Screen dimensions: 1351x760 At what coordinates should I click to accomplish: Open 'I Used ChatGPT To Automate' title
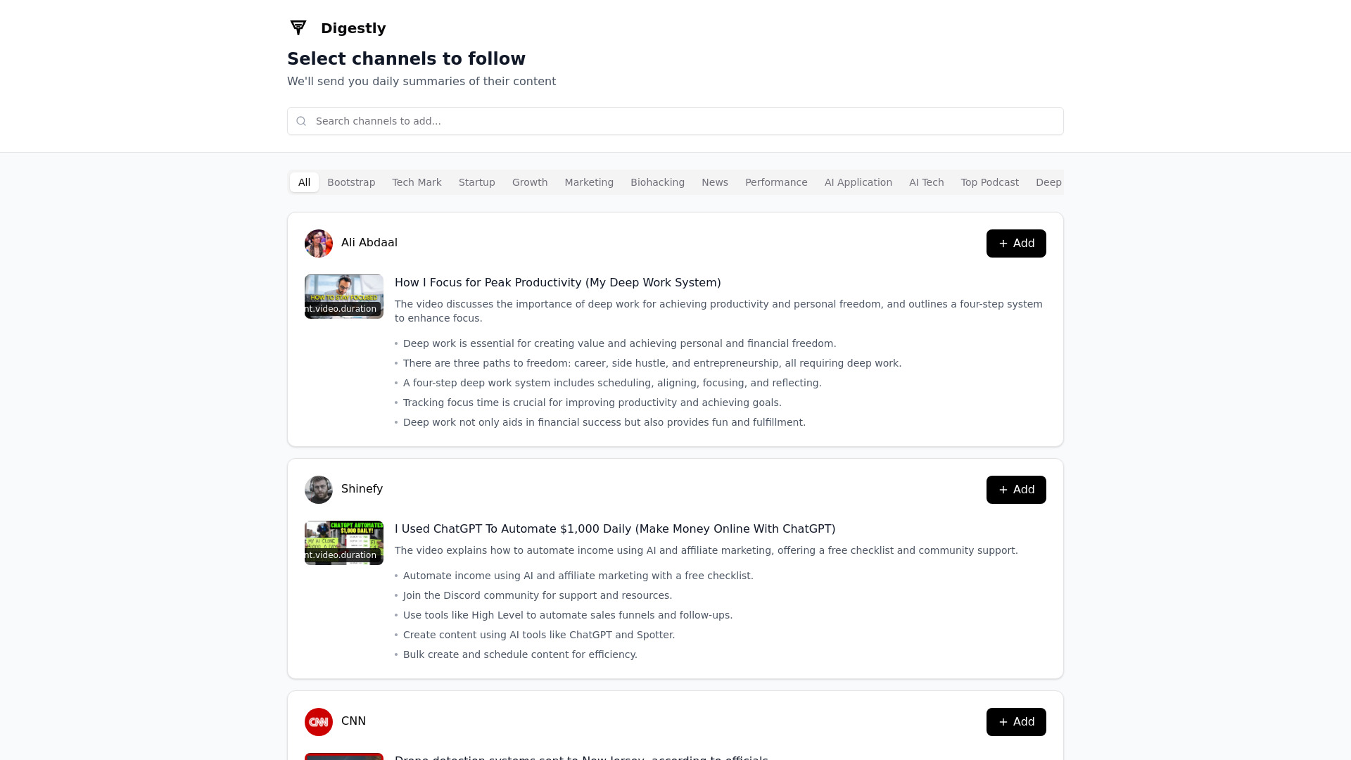tap(614, 529)
